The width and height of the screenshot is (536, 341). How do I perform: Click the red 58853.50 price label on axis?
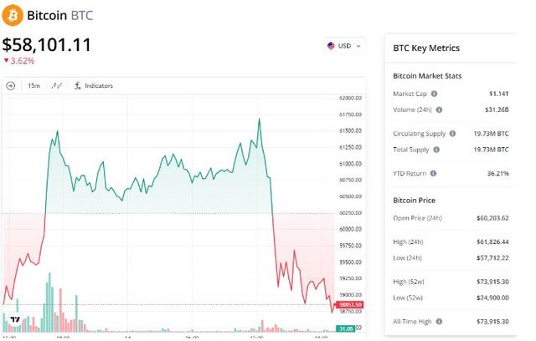point(350,304)
